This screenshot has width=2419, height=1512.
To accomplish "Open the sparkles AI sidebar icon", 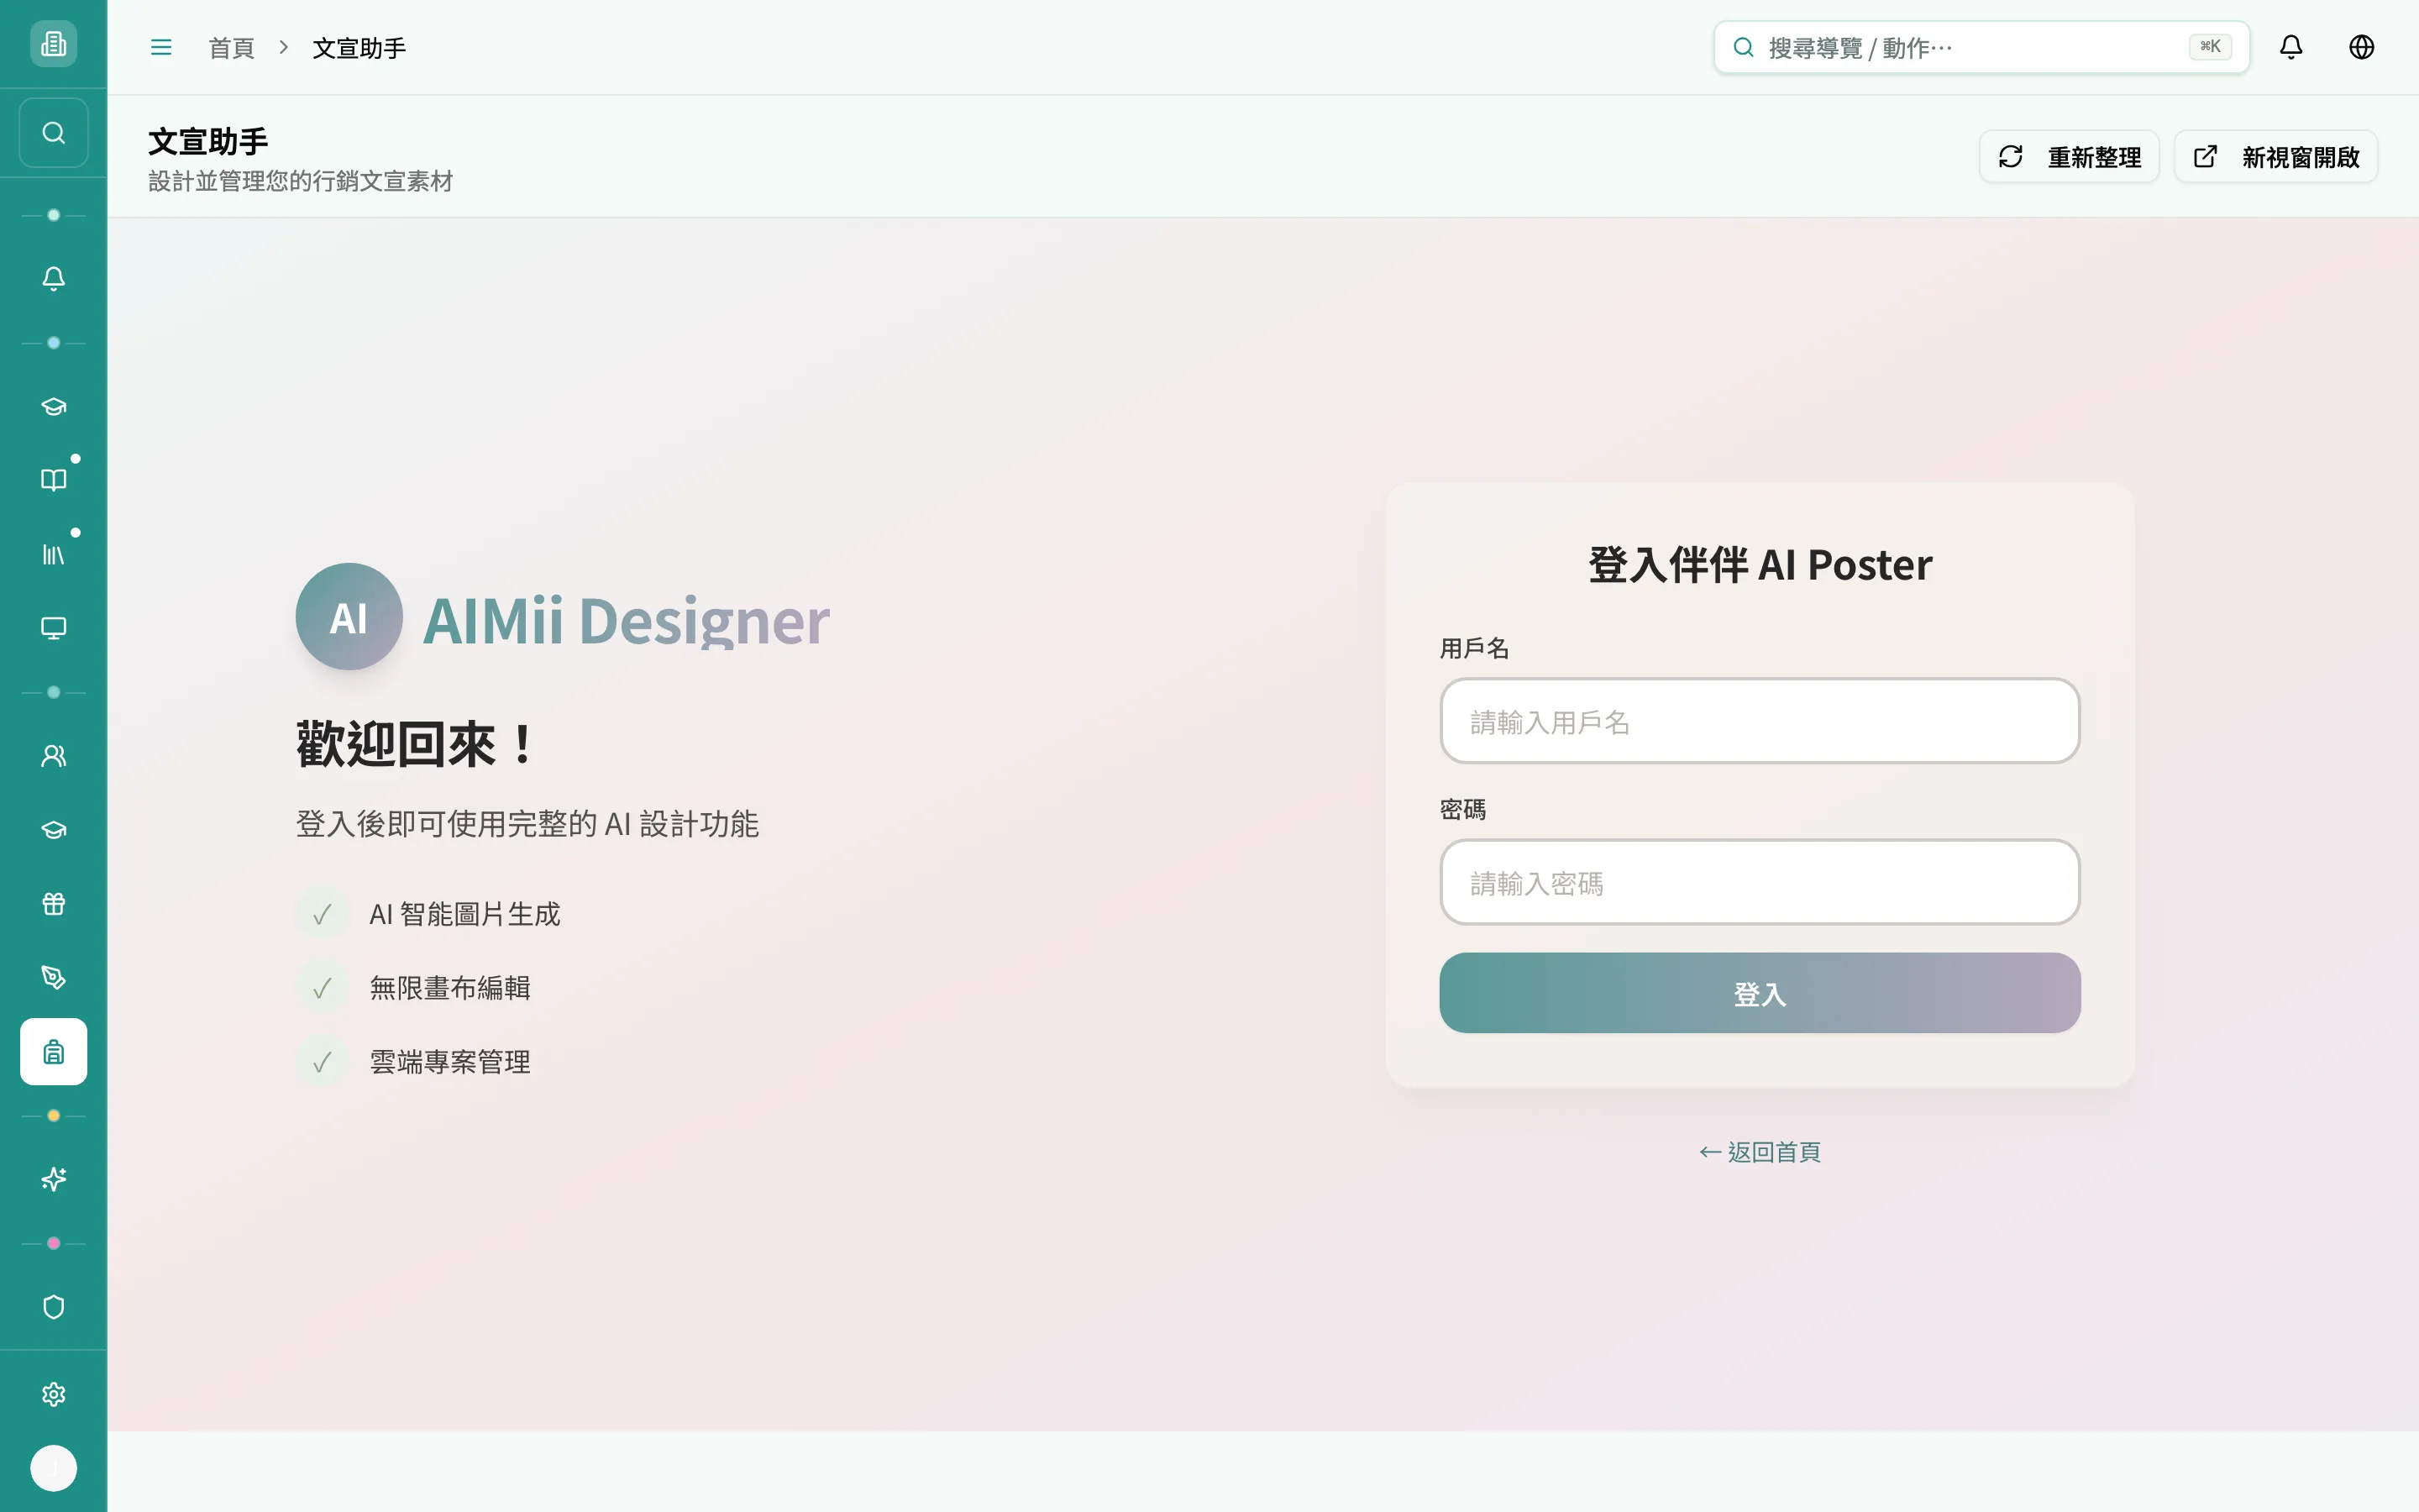I will click(53, 1180).
